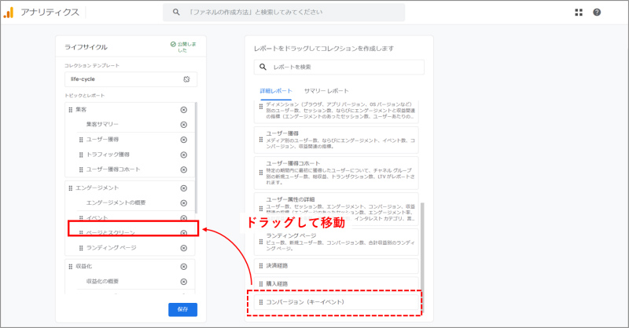
Task: Click the drag handle of トラフィック獲得
Action: (81, 155)
